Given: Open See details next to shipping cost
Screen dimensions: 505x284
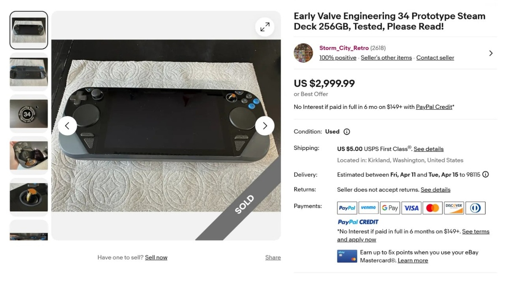Looking at the screenshot, I should [428, 149].
